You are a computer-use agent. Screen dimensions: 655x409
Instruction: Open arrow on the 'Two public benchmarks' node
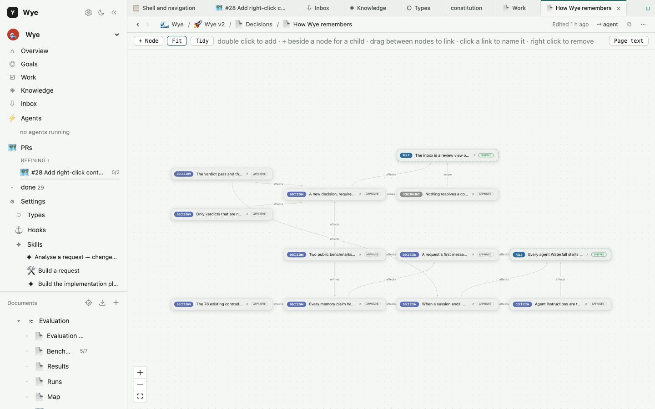360,254
